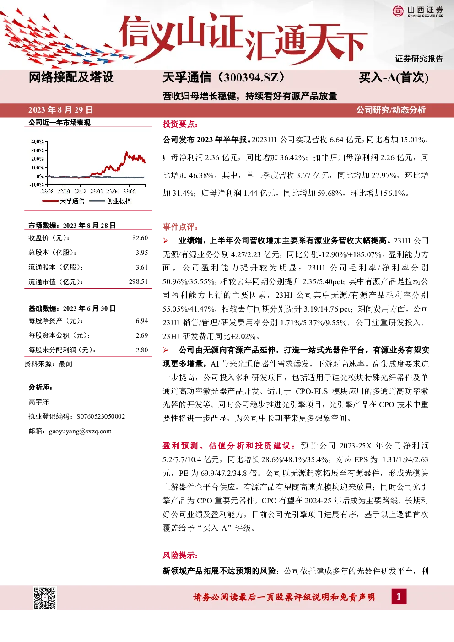Click the 公司研究/动态分析 label
The image size is (454, 642).
[391, 110]
